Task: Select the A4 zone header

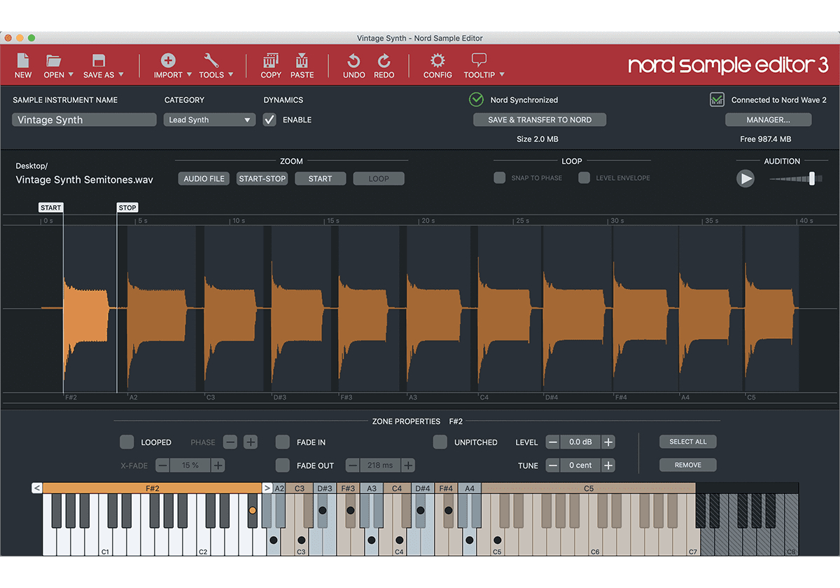Action: point(470,488)
